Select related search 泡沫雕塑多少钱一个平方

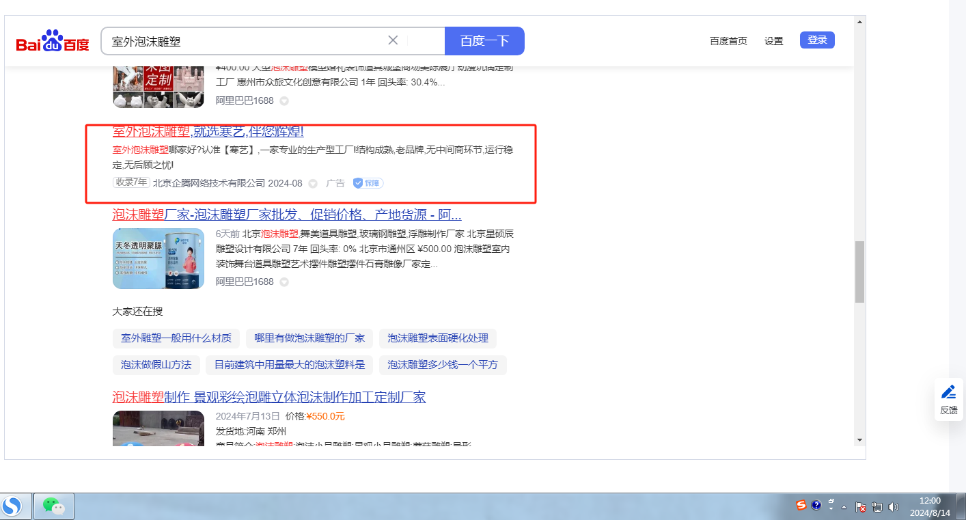pyautogui.click(x=443, y=365)
